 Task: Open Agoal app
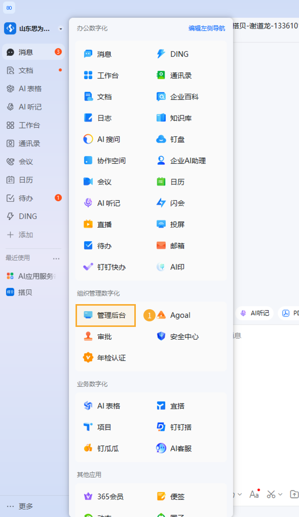click(x=173, y=316)
